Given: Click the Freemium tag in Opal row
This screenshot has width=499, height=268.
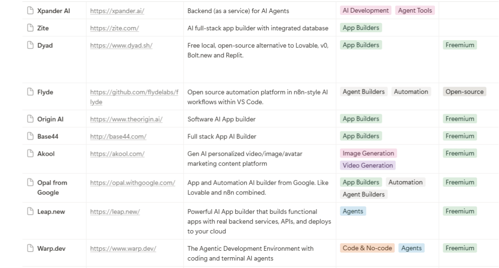Looking at the screenshot, I should point(460,182).
